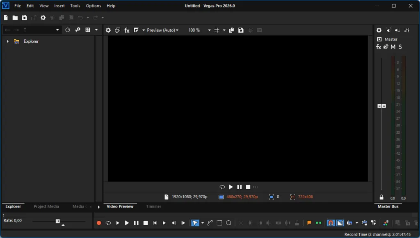
Task: Open the Tools menu
Action: (x=75, y=6)
